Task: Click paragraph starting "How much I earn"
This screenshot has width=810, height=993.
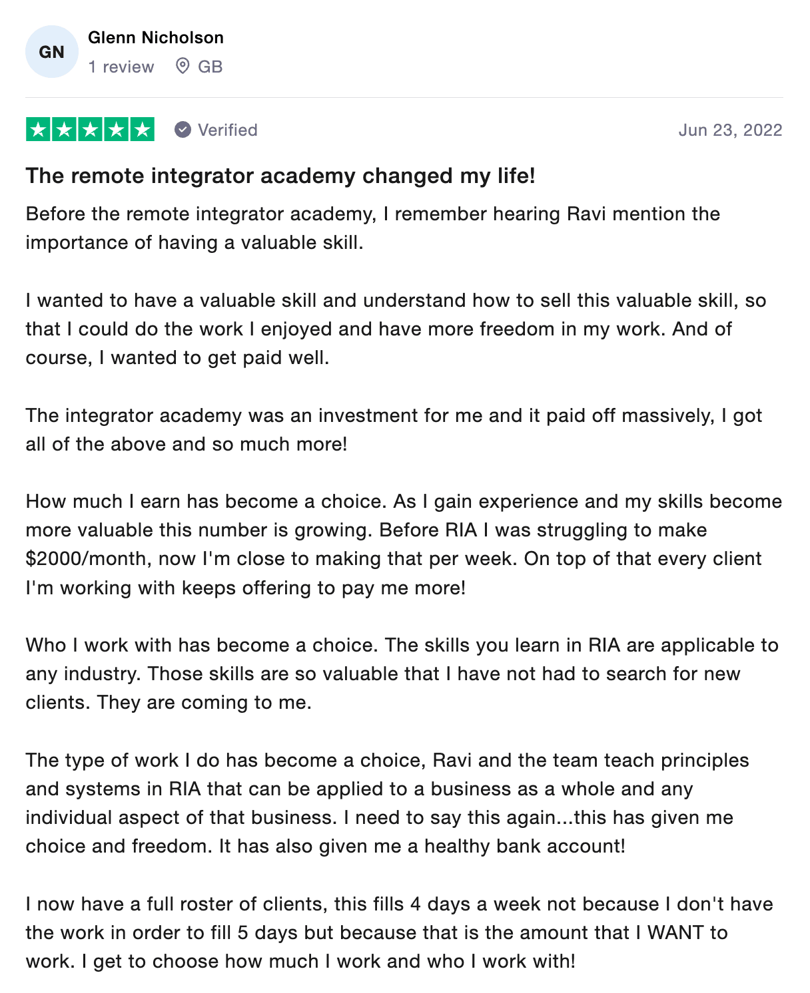Action: click(x=404, y=544)
